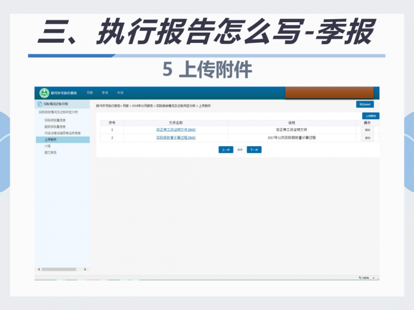The height and width of the screenshot is (310, 414).
Task: Select the highlighted 上传附件 sidebar item
Action: point(63,139)
